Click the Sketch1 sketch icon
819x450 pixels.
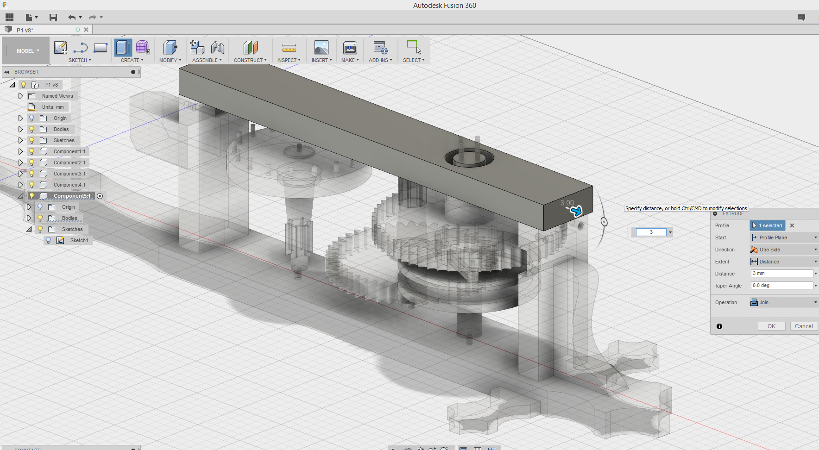[x=60, y=240]
